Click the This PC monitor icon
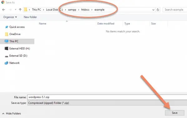This screenshot has height=118, width=187. 7,41
